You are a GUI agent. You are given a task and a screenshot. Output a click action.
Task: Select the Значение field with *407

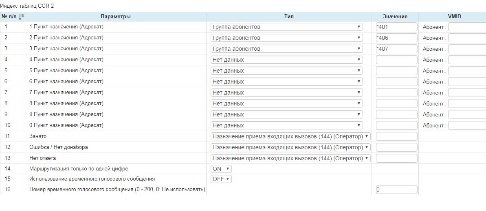pos(396,49)
